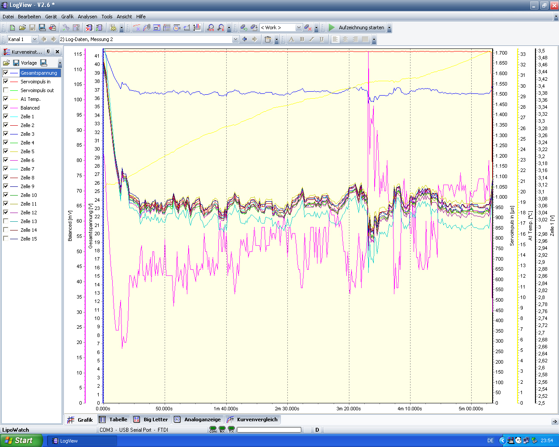The width and height of the screenshot is (559, 447).
Task: Click the D button in status bar
Action: pos(317,430)
